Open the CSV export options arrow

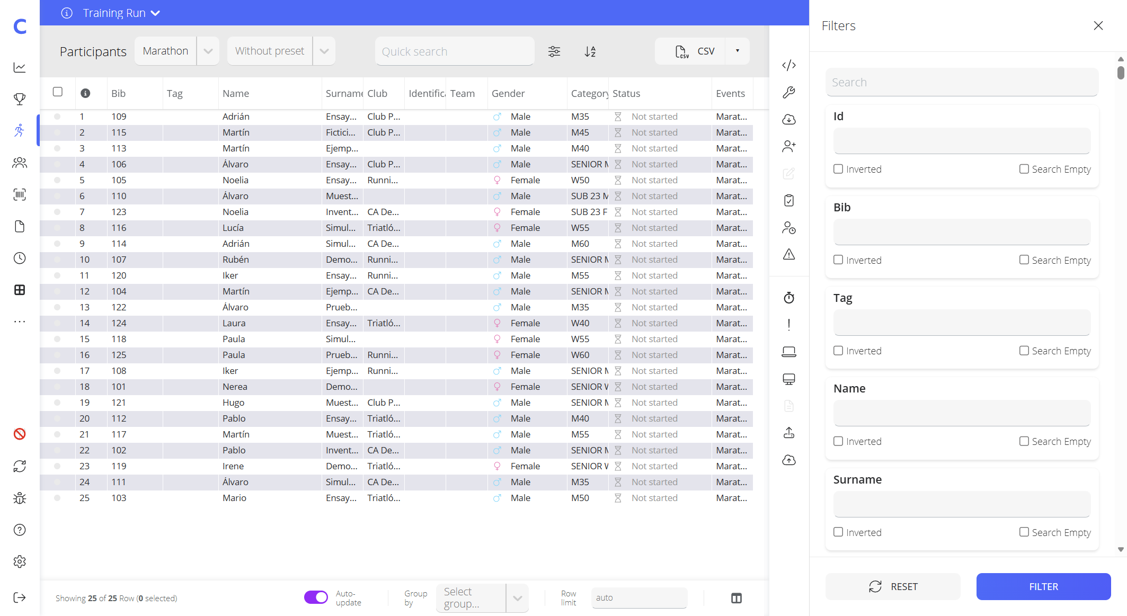738,51
